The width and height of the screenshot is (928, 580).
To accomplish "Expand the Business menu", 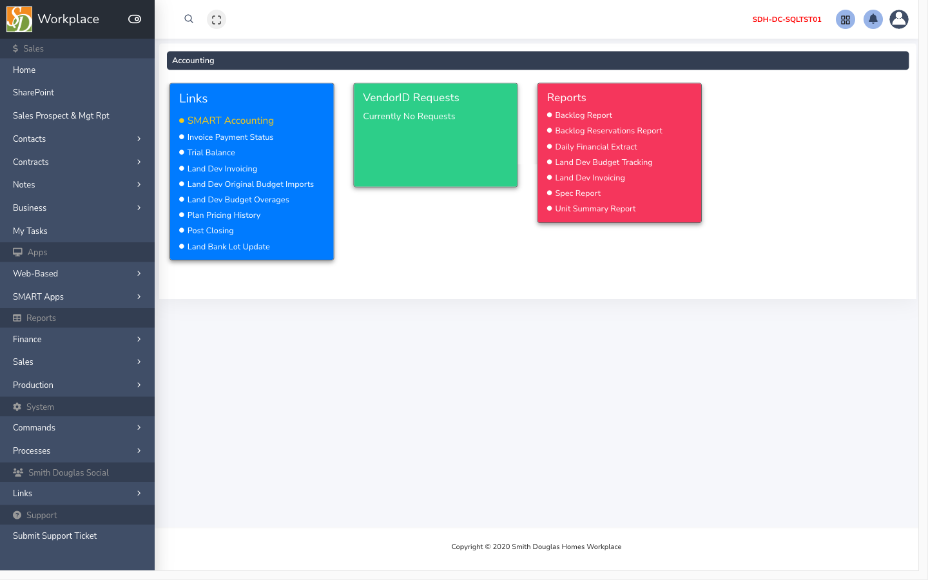I will click(x=77, y=208).
